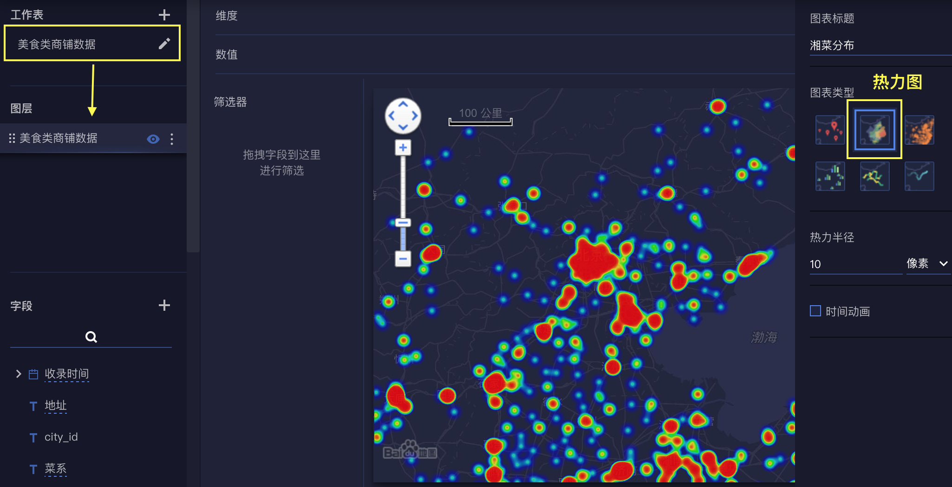The image size is (952, 487).
Task: Edit the 美食类商铺数据 worksheet name with the pencil
Action: pos(164,44)
